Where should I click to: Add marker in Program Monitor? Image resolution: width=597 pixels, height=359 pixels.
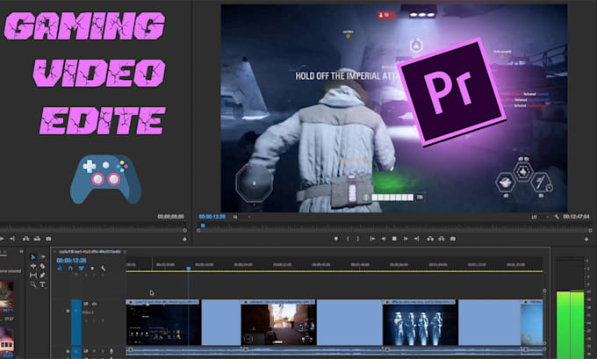pyautogui.click(x=335, y=239)
